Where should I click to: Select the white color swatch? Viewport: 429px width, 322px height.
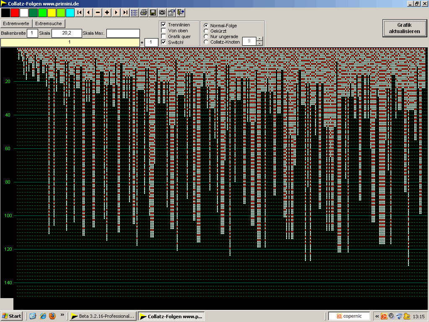click(24, 13)
